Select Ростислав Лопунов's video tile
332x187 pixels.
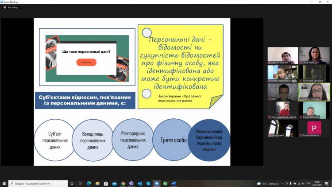click(x=314, y=74)
